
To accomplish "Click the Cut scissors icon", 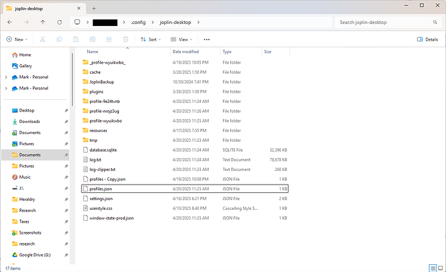I will click(43, 40).
